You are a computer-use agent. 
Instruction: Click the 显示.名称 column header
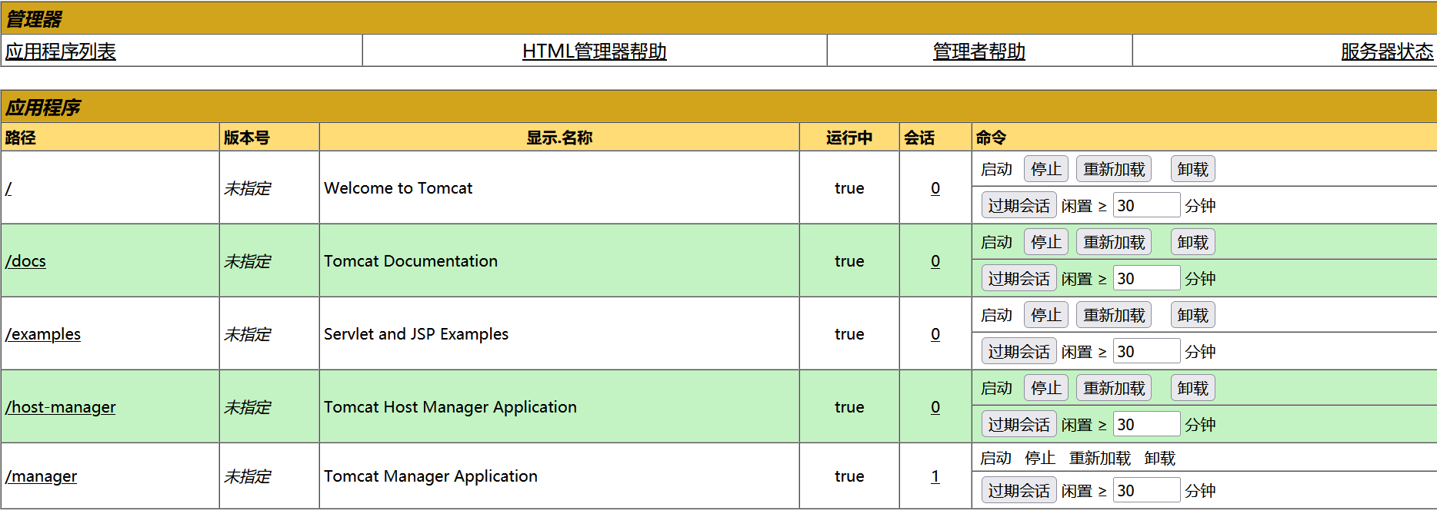pyautogui.click(x=559, y=138)
